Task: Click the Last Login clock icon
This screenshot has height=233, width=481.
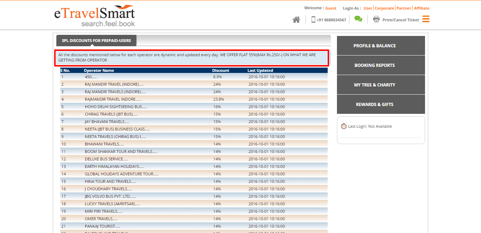Action: (344, 126)
